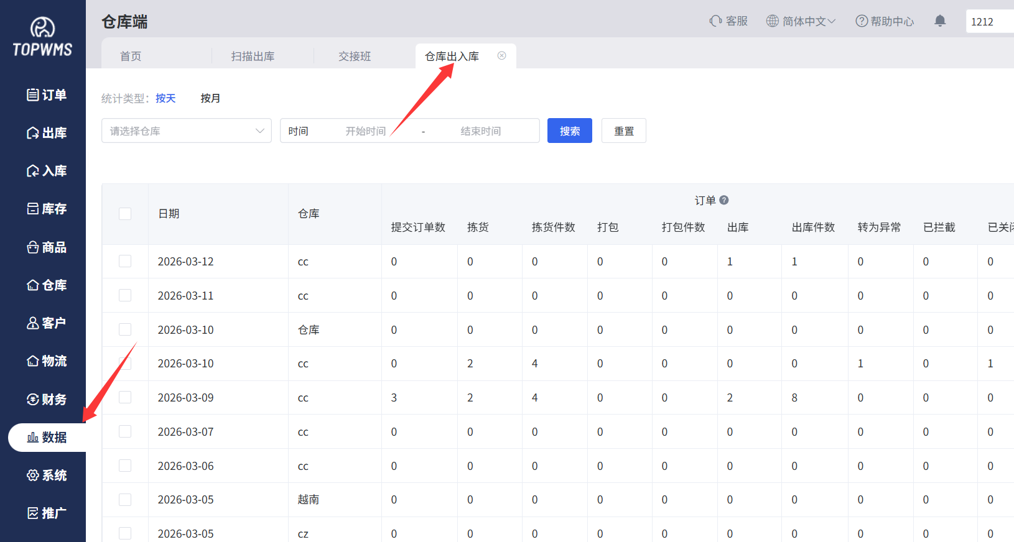Image resolution: width=1014 pixels, height=542 pixels.
Task: Open the 订单 orders sidebar menu
Action: coord(47,94)
